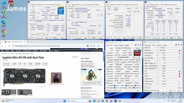Viewport: 184px width, 103px height.
Task: Toggle the DirectML checkbox in GPU-Z
Action: tap(135, 86)
